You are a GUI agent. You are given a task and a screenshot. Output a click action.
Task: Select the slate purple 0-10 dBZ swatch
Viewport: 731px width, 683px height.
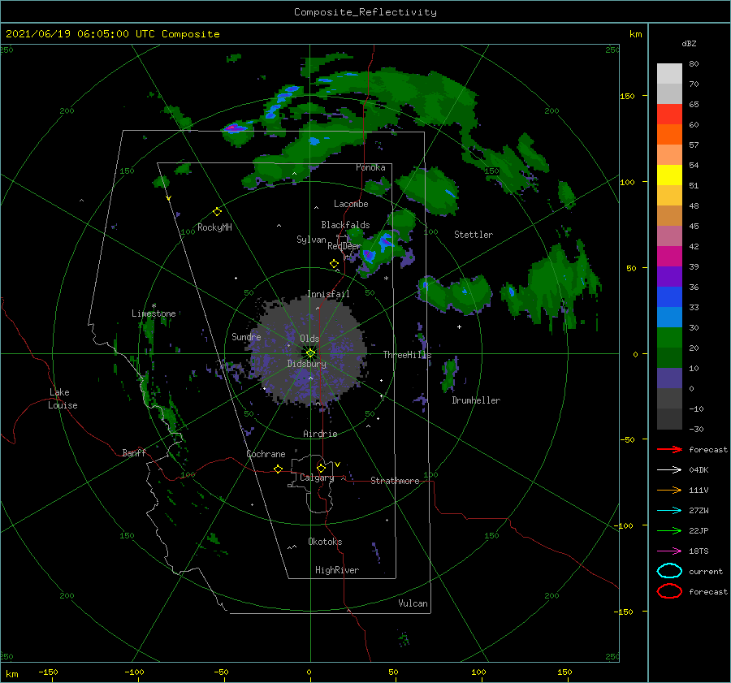pyautogui.click(x=669, y=378)
